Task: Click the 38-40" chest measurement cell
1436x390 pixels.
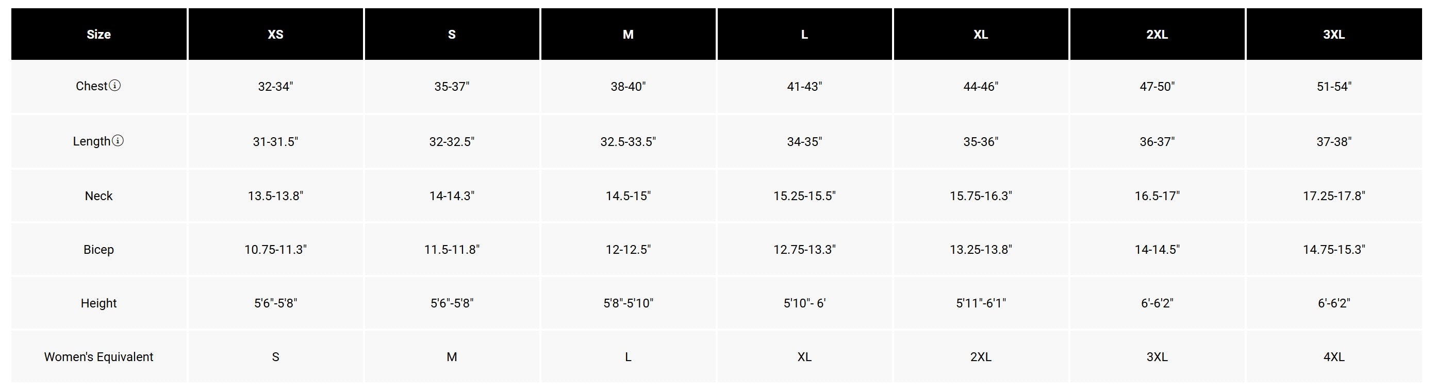Action: [628, 87]
